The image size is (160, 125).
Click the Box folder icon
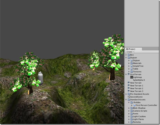pyautogui.click(x=129, y=55)
